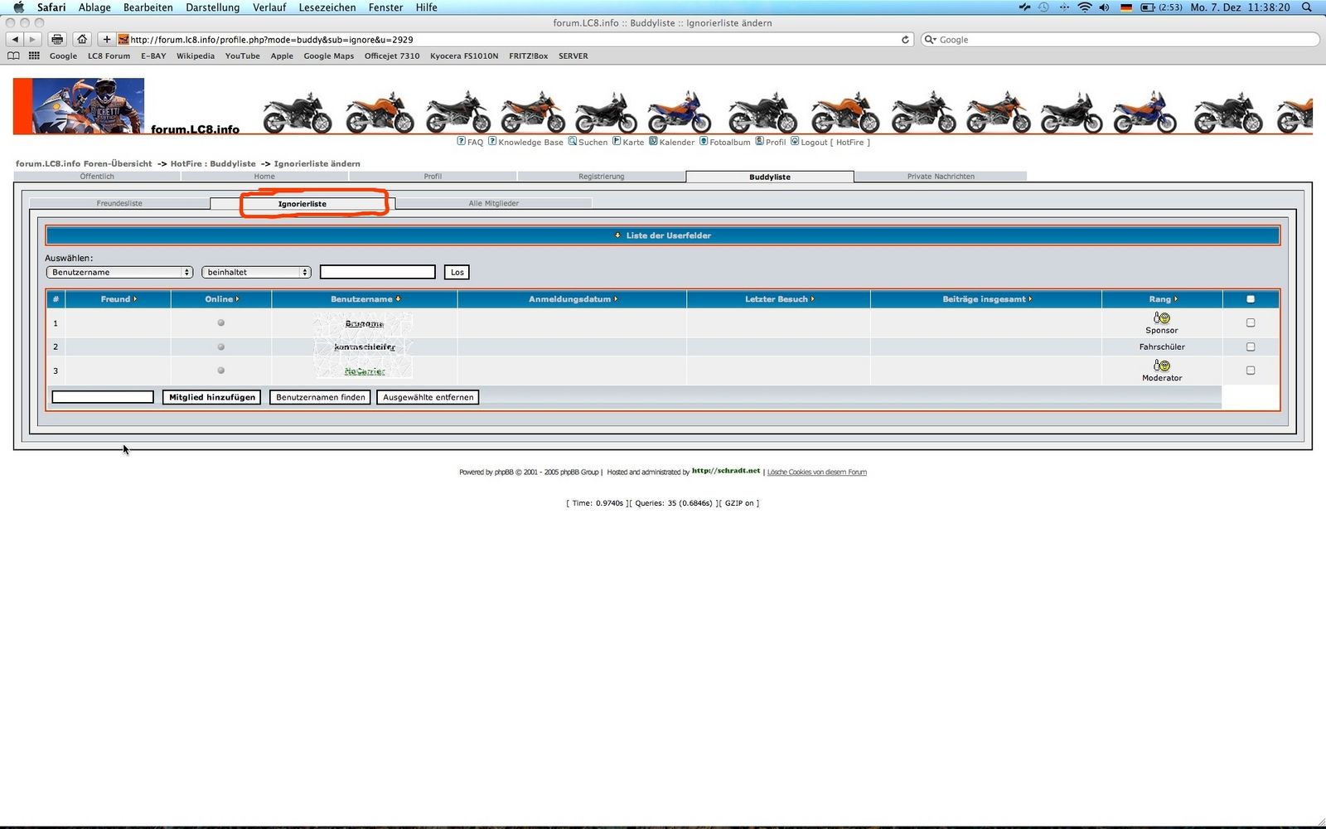Open the 'beinhaltet' condition dropdown
This screenshot has height=829, width=1326.
[256, 272]
